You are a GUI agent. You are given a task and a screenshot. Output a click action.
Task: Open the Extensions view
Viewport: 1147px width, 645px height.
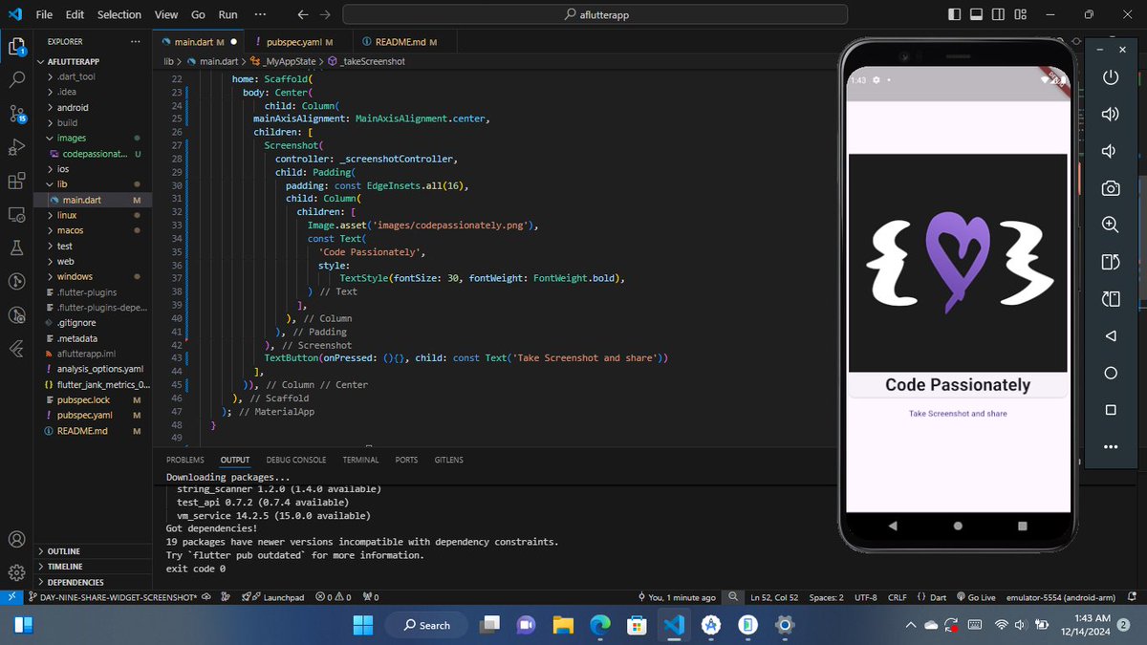pos(16,180)
